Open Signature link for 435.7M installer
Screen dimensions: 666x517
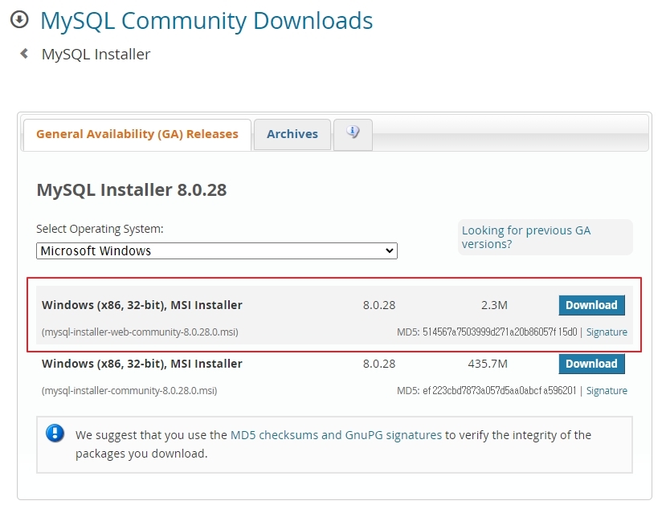607,390
